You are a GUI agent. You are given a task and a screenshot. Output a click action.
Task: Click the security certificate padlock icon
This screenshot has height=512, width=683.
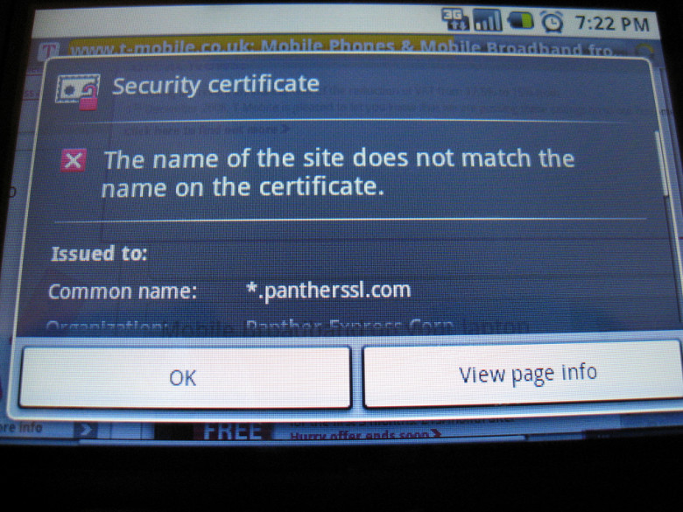pos(78,92)
